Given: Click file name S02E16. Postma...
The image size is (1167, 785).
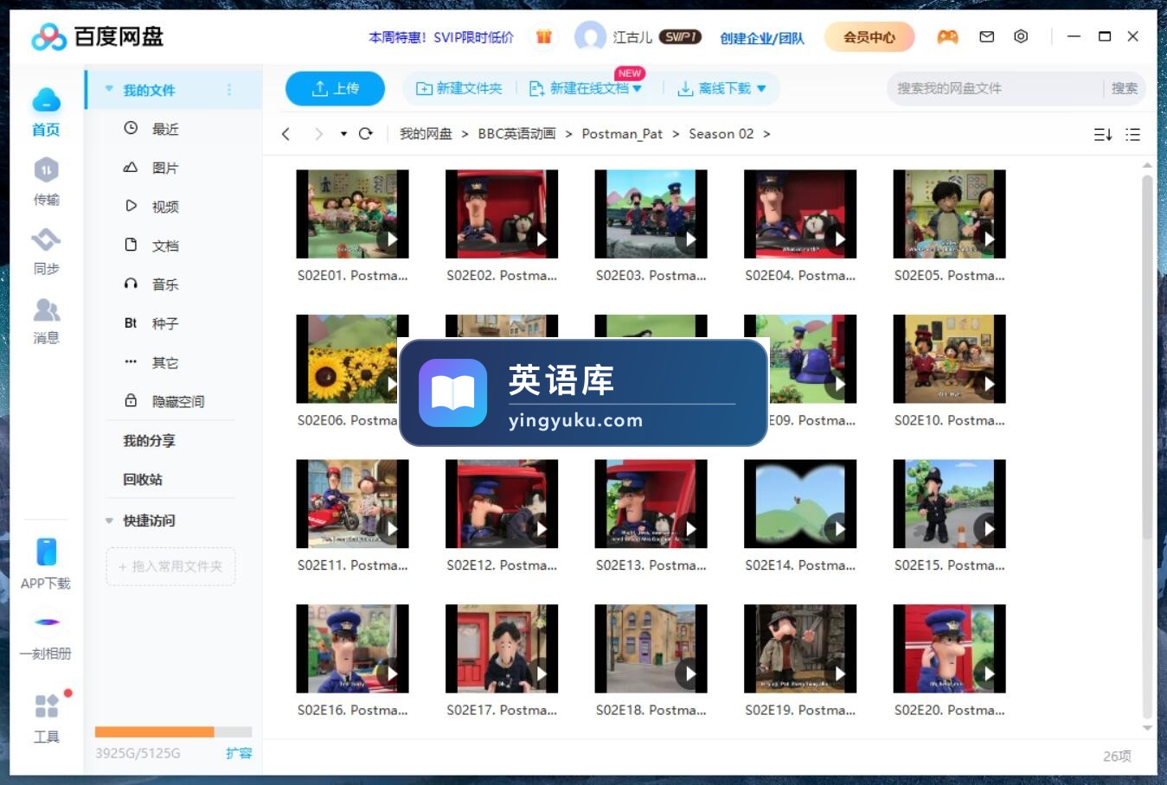Looking at the screenshot, I should (x=352, y=710).
